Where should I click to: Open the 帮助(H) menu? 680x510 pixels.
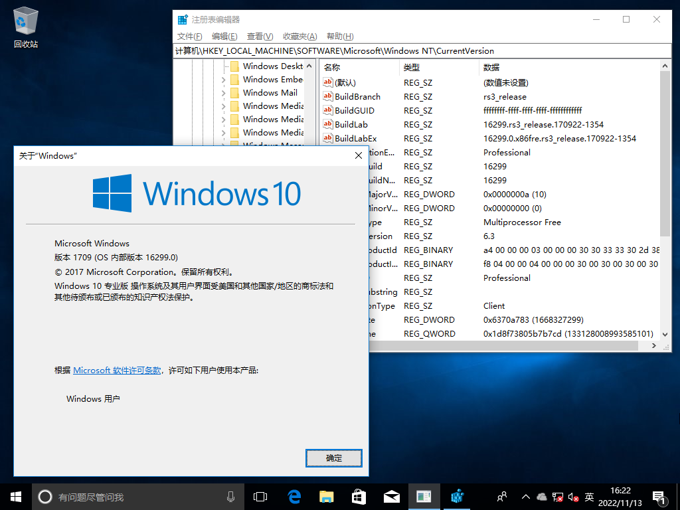(340, 37)
